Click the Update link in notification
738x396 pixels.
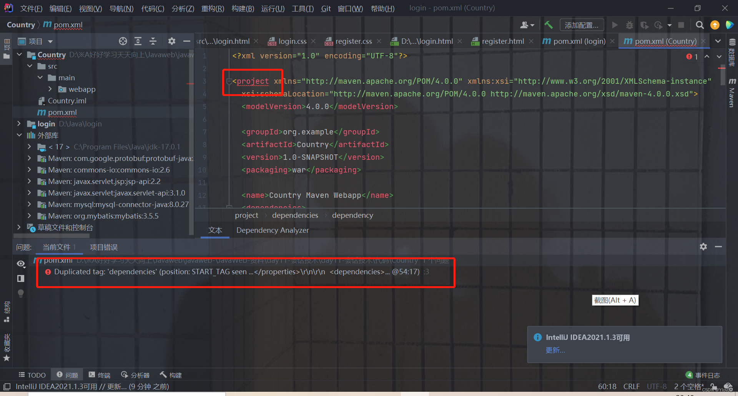[x=555, y=350]
